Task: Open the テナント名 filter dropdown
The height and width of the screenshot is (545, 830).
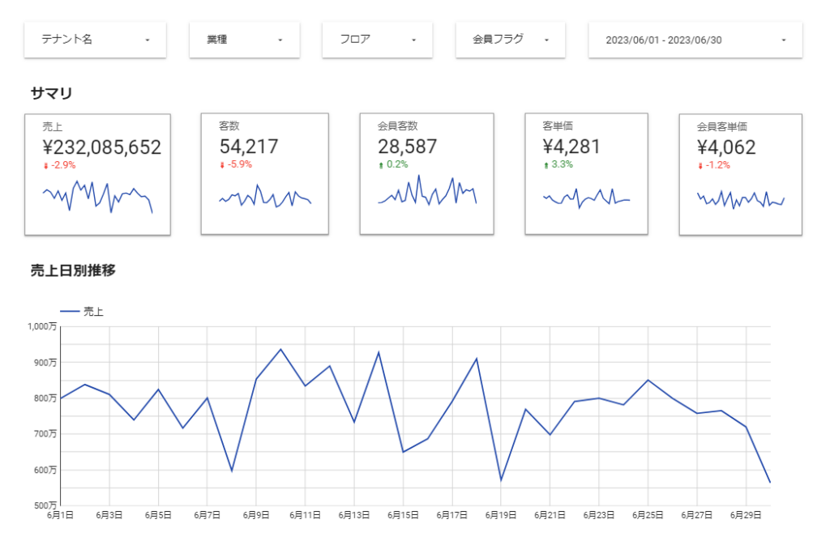Action: [x=95, y=40]
